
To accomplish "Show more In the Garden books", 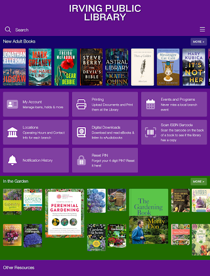I will pos(199,182).
